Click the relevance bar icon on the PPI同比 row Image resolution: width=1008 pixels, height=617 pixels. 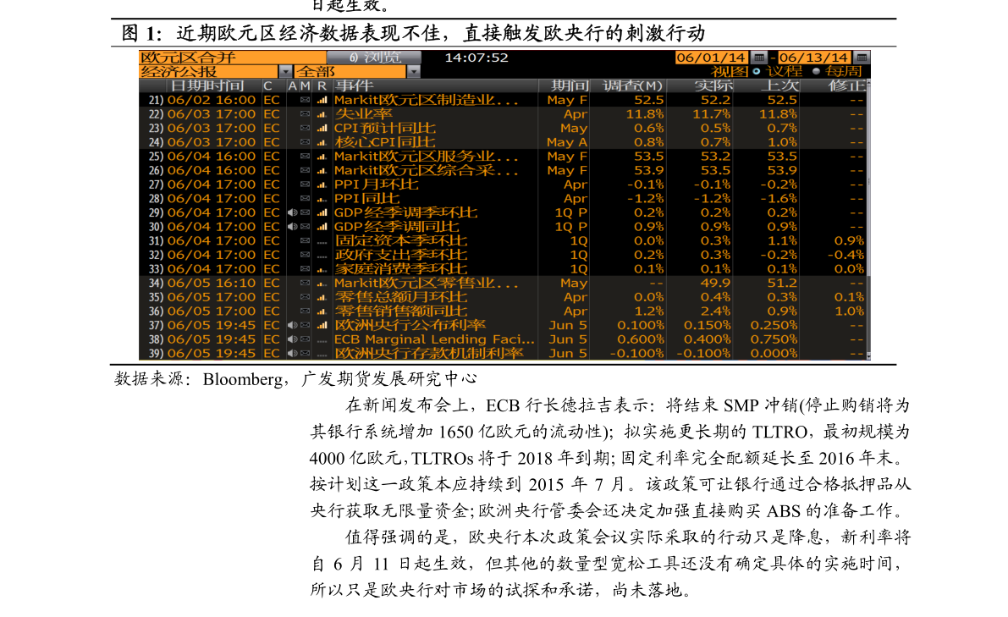tap(322, 199)
